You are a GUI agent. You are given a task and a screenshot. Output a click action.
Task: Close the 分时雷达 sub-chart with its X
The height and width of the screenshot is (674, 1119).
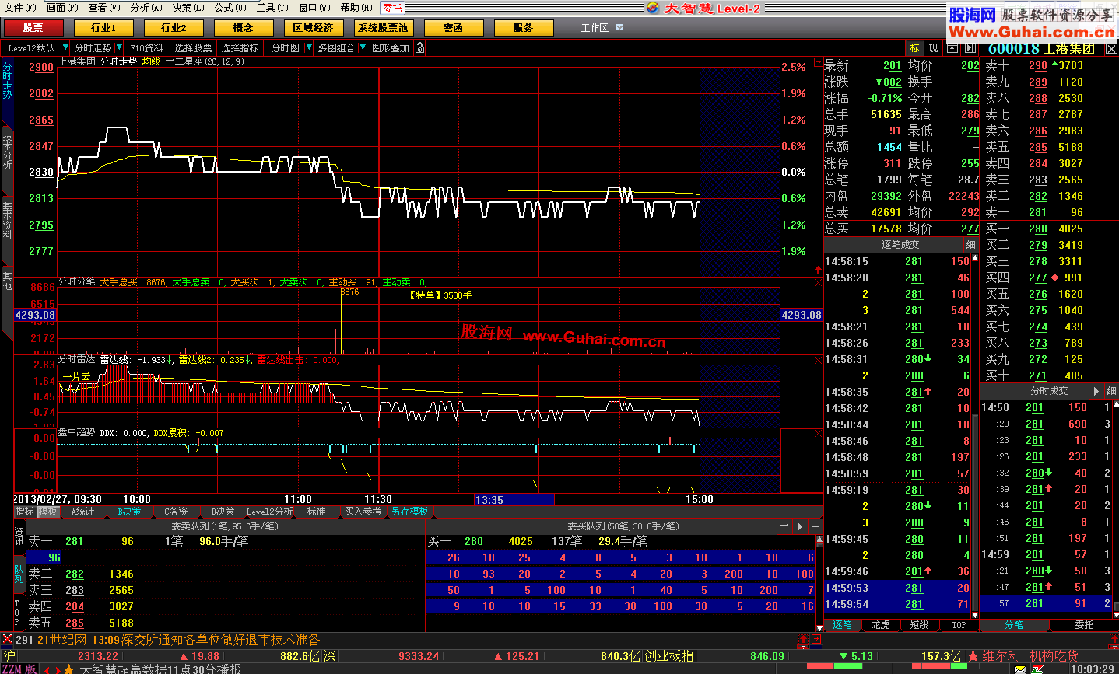[818, 361]
